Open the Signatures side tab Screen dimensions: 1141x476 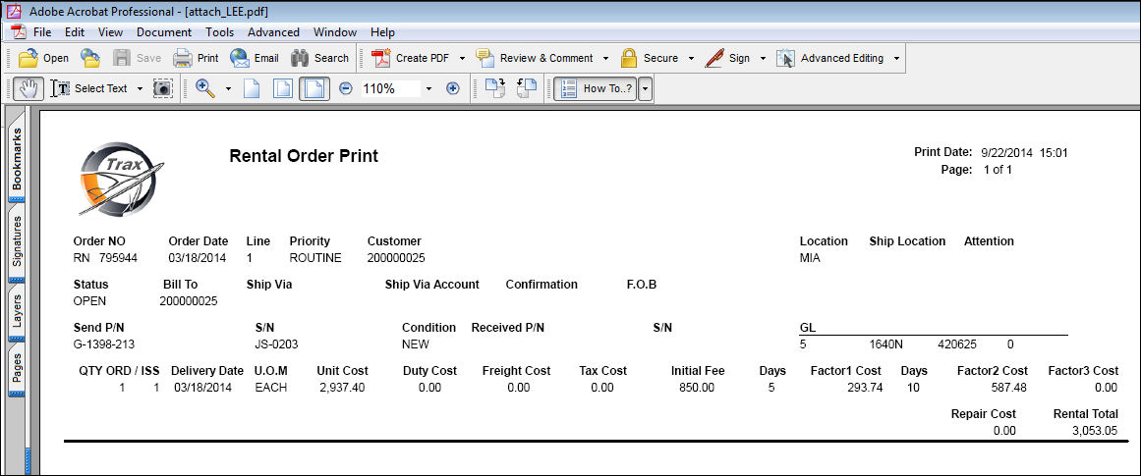pyautogui.click(x=16, y=242)
